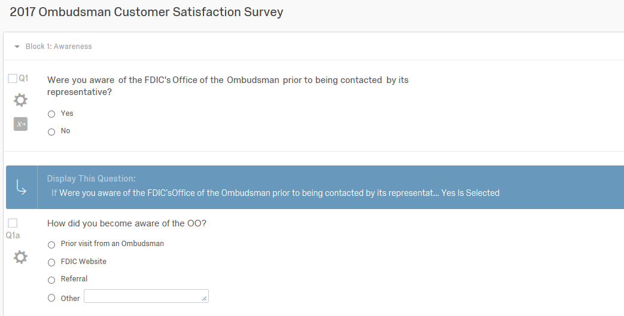Select the Yes radio button

(51, 114)
